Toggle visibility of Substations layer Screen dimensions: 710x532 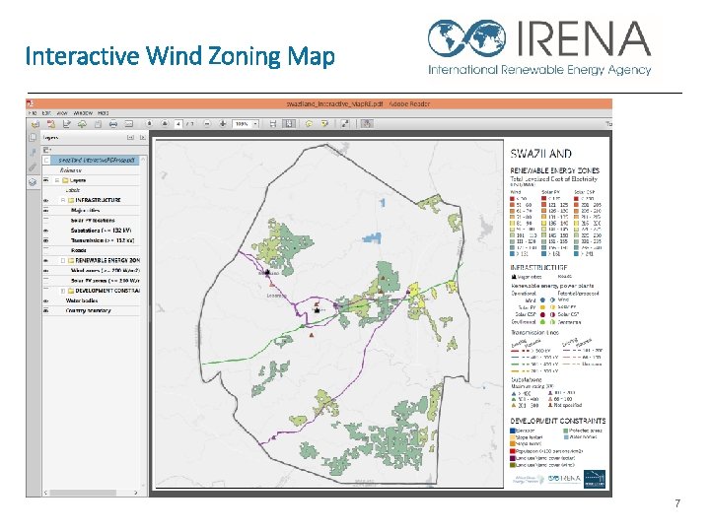(46, 231)
